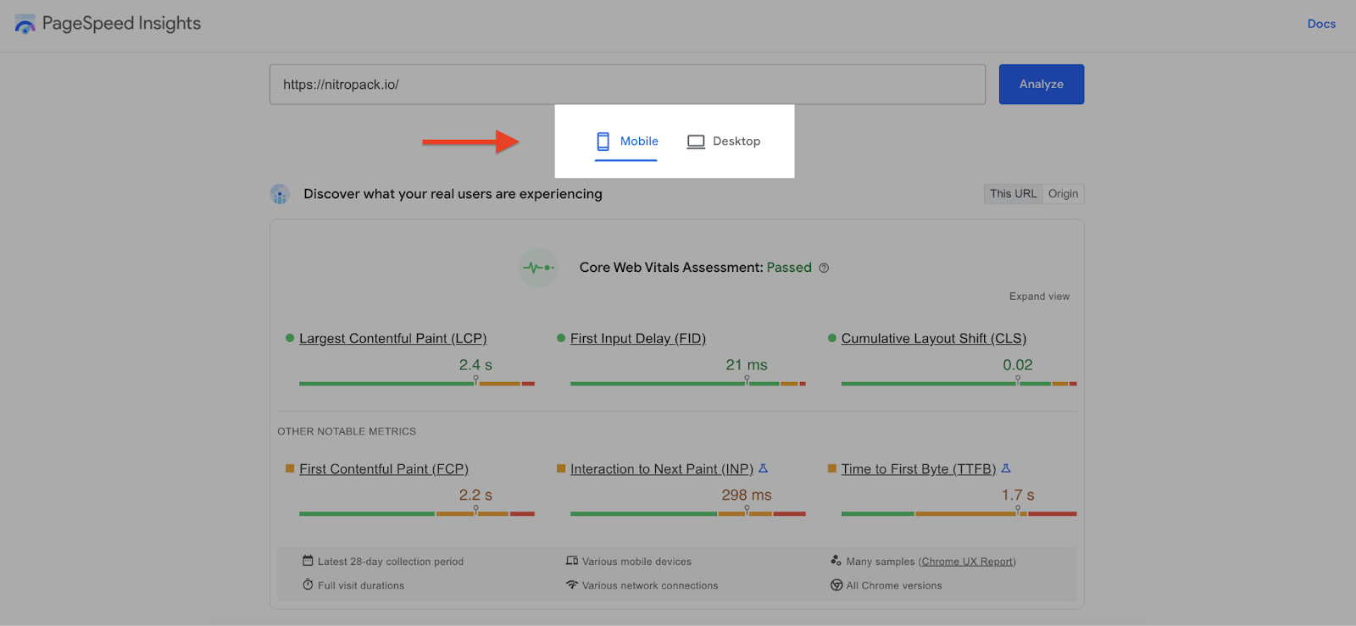This screenshot has width=1356, height=626.
Task: Open First Contentful Paint (FCP) link
Action: (384, 468)
